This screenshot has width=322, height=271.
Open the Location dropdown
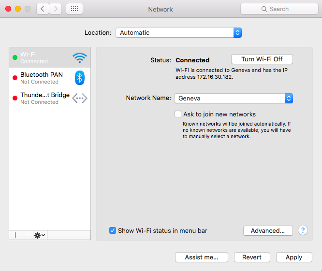178,33
